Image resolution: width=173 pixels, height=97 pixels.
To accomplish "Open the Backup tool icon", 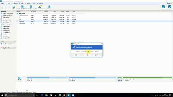I will (x=170, y=7).
